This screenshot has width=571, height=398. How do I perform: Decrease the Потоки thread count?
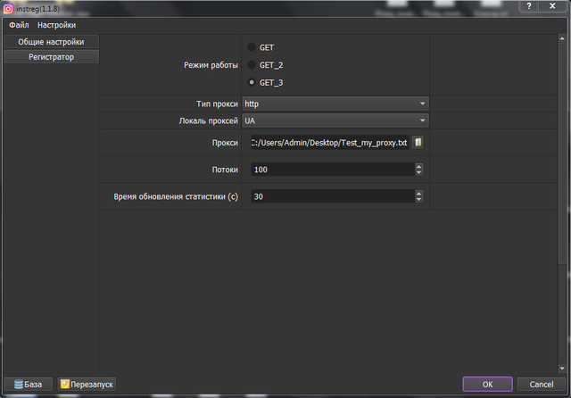point(418,172)
